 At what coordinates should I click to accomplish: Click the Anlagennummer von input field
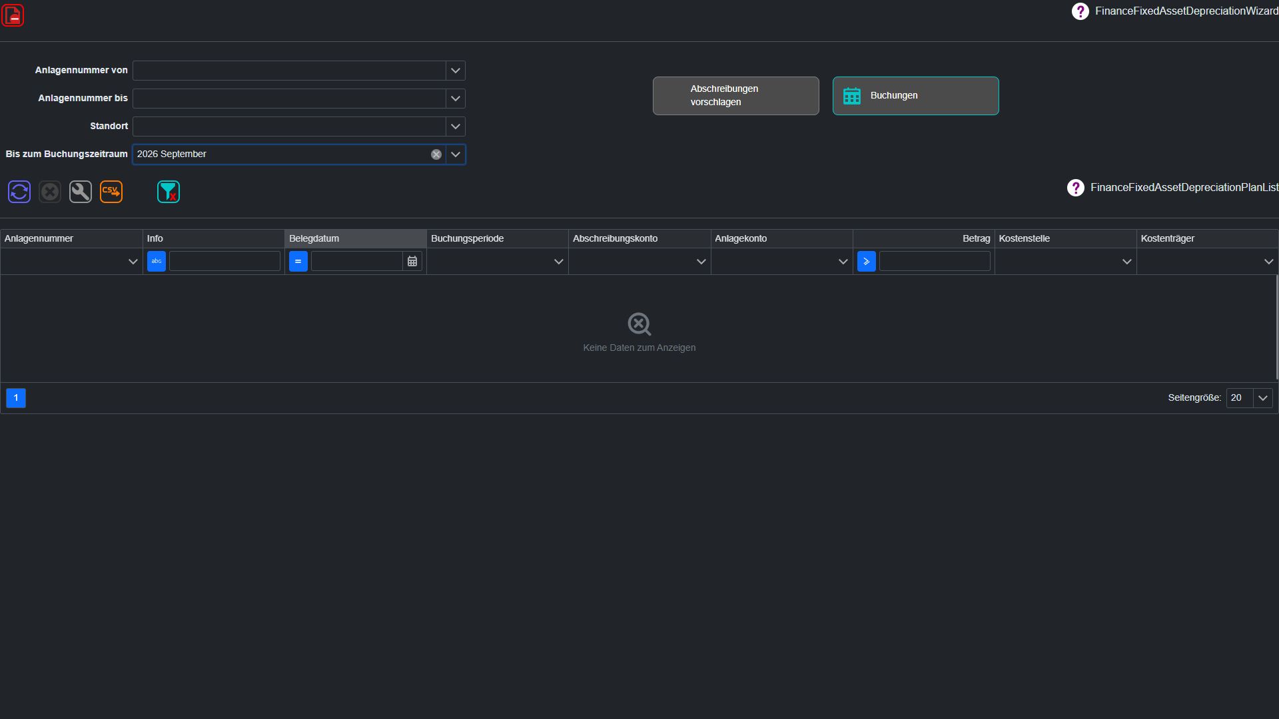click(289, 71)
